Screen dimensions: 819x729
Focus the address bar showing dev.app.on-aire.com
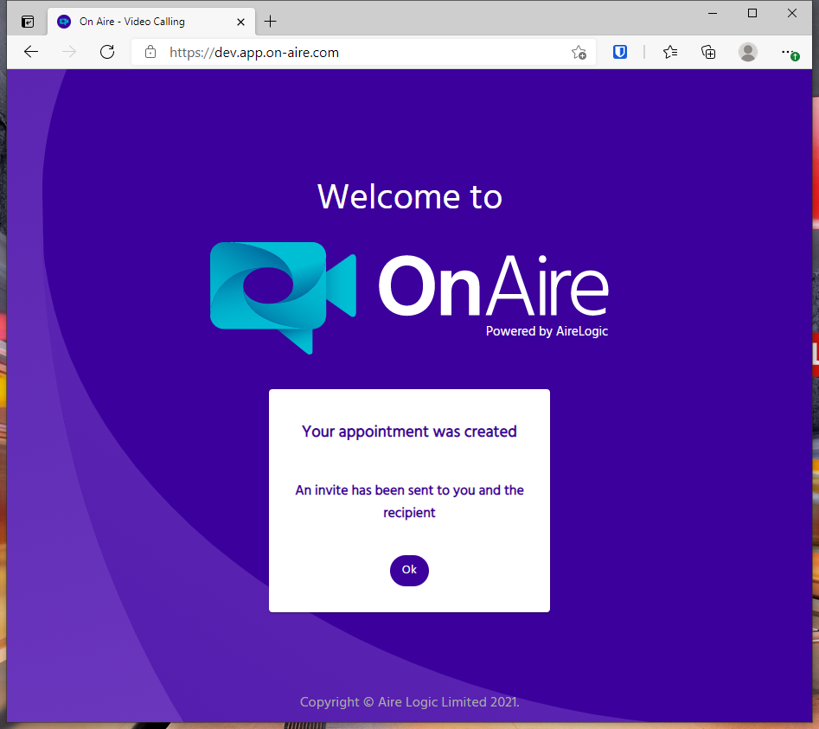pyautogui.click(x=346, y=52)
